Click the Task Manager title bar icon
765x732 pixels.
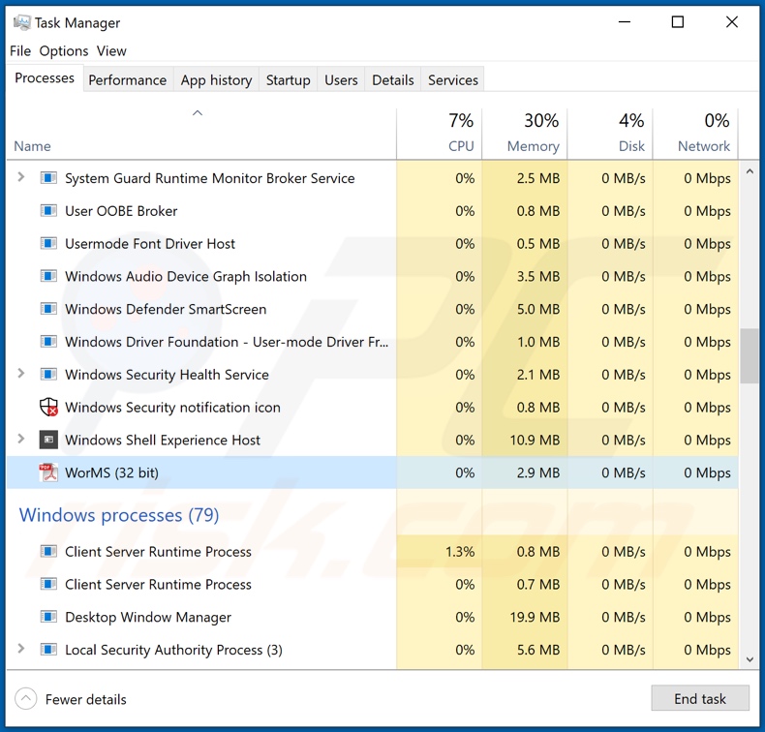21,22
